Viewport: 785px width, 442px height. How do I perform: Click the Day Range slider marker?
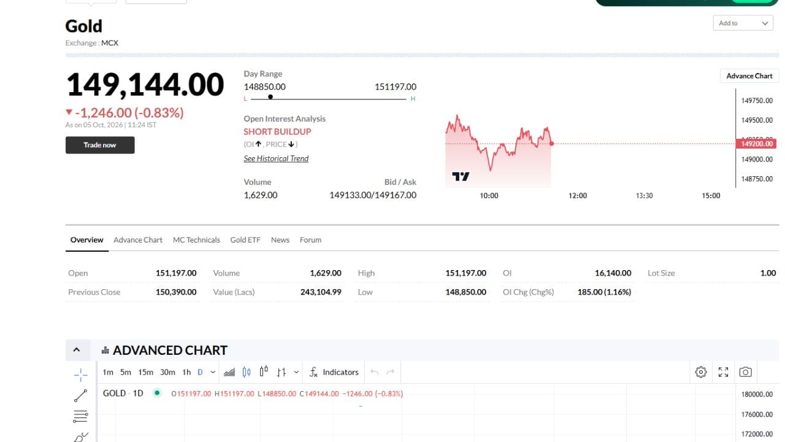270,96
